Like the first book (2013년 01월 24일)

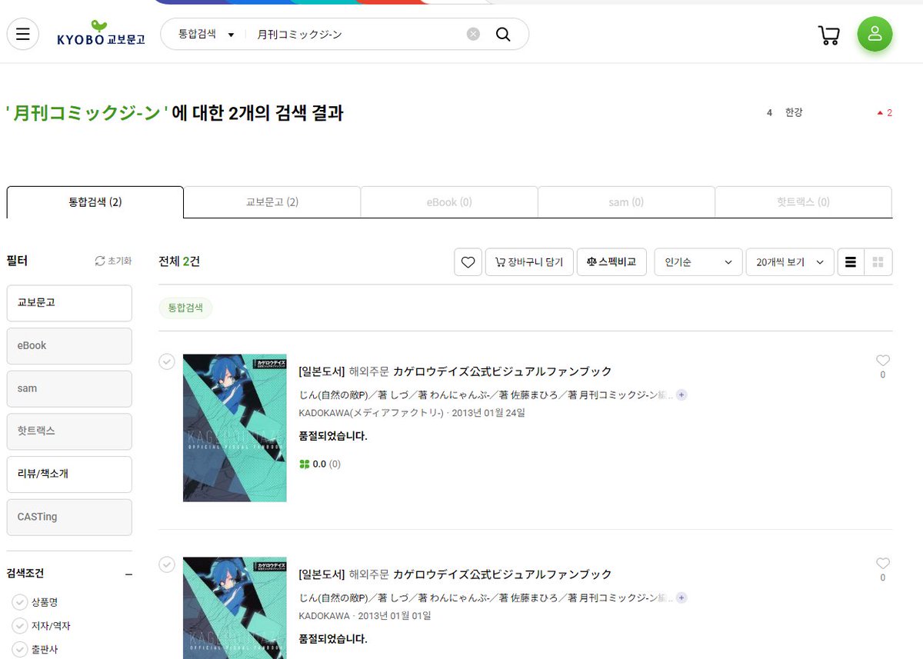point(883,360)
